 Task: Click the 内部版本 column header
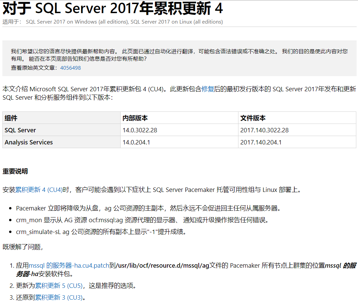tap(133, 118)
